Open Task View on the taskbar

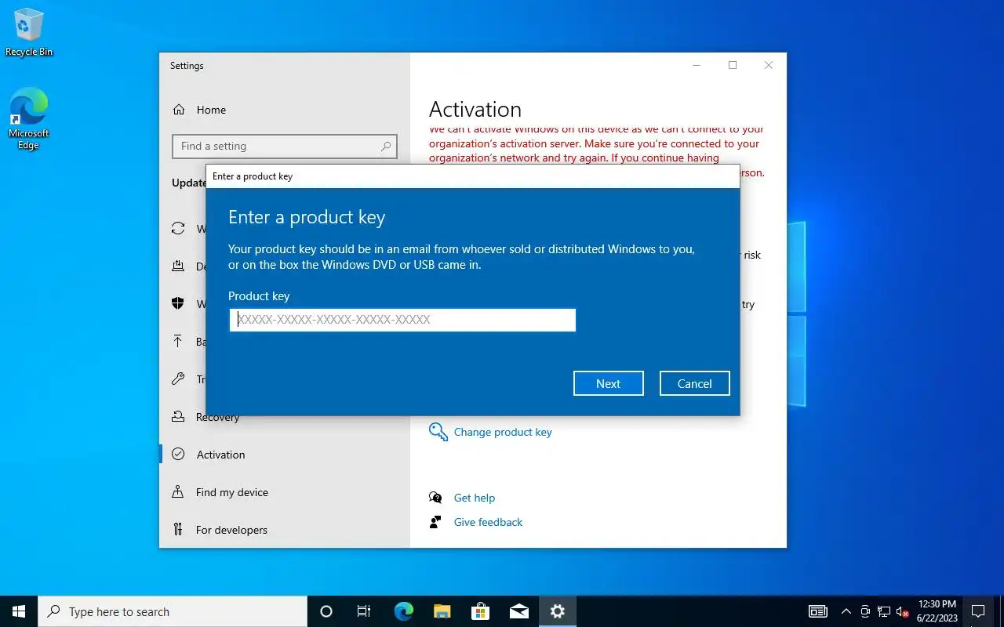coord(364,611)
